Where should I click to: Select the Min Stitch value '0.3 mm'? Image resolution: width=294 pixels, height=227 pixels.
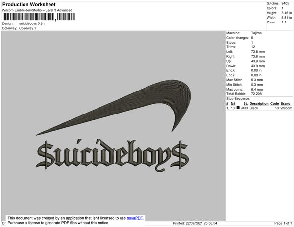257,85
